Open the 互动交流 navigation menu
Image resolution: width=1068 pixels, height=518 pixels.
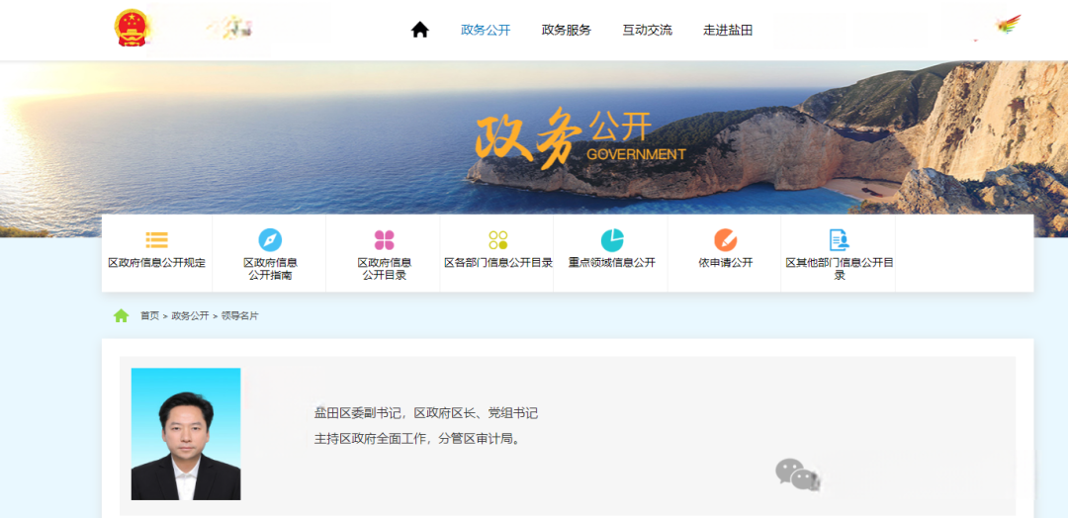point(647,30)
